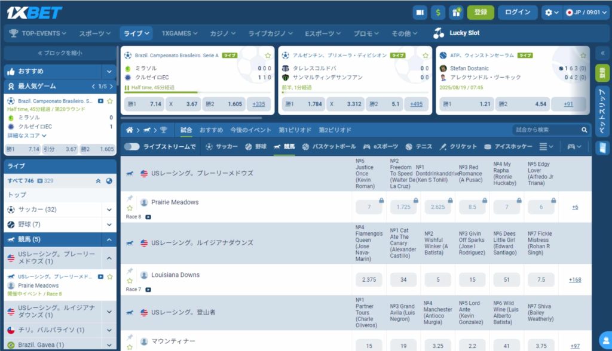Collapse all live sports with double chevron icon
The width and height of the screenshot is (612, 351).
[99, 181]
